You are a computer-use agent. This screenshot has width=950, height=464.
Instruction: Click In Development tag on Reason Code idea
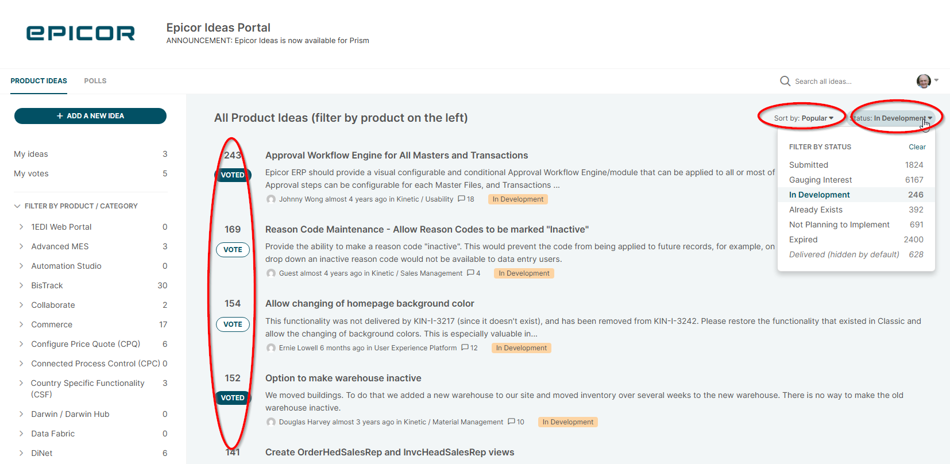[x=524, y=273]
